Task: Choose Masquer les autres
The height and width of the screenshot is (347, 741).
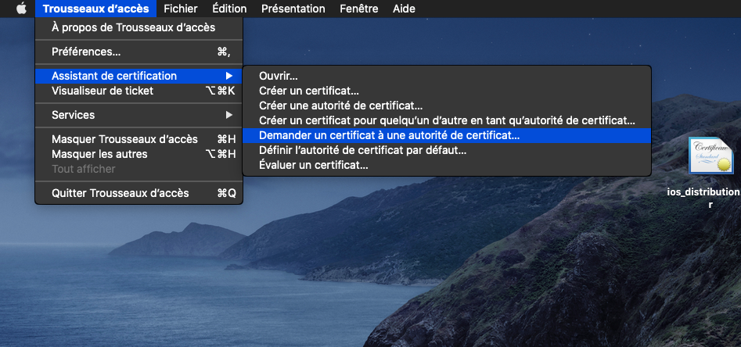Action: [138, 154]
